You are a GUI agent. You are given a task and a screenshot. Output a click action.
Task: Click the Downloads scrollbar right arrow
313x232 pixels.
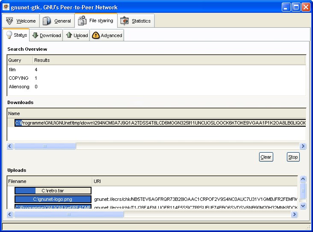(303, 146)
